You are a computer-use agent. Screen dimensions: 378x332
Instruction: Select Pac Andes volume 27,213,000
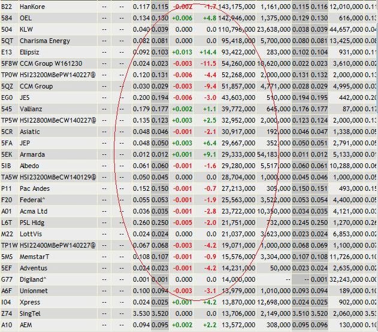pos(238,188)
